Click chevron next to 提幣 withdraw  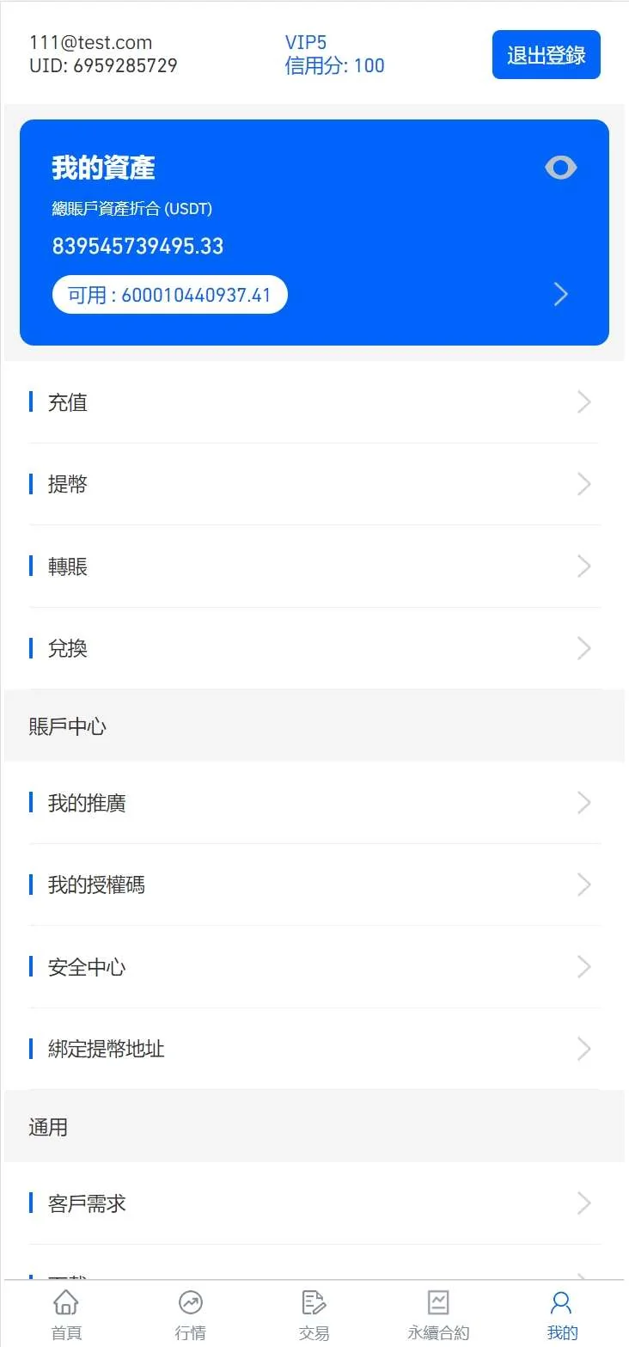click(x=584, y=484)
